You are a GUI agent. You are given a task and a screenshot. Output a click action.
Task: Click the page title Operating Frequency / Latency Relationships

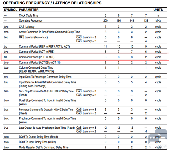tap(52, 3)
